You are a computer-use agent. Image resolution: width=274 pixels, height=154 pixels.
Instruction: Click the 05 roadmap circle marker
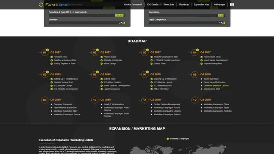tap(45, 74)
